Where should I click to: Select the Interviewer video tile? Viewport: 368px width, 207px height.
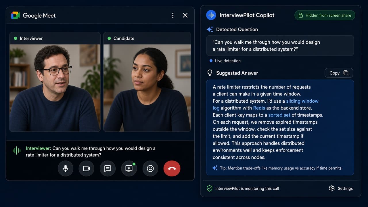[55, 82]
